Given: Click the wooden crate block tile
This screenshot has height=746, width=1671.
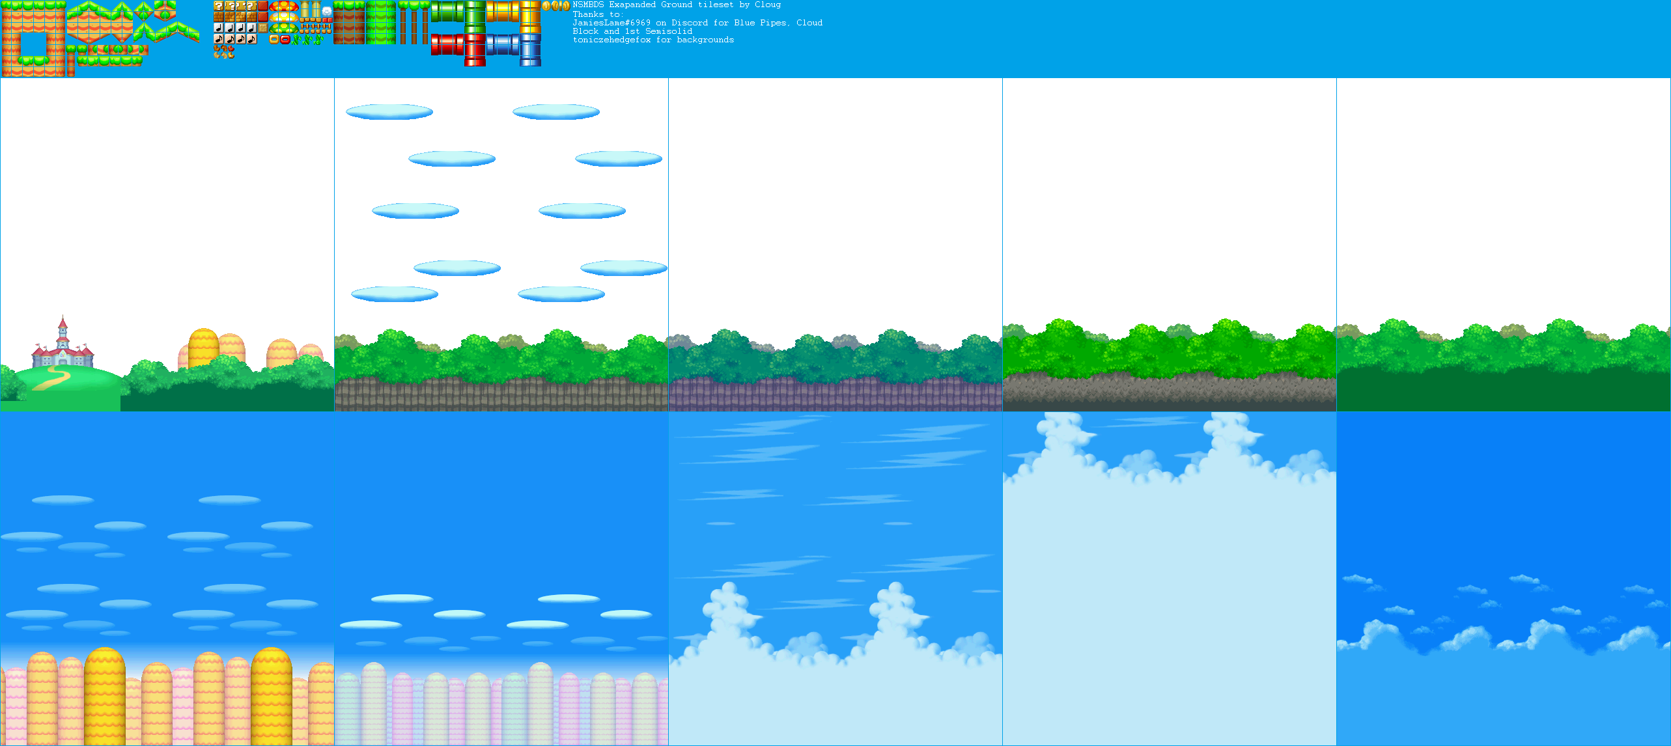Looking at the screenshot, I should [x=263, y=28].
